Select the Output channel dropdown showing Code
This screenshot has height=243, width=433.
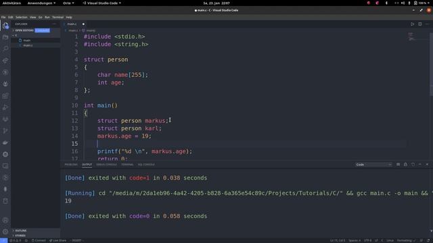coord(373,165)
